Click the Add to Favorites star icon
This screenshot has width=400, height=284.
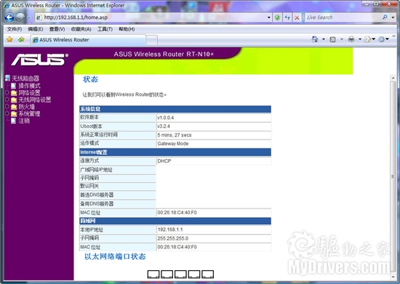[x=21, y=39]
